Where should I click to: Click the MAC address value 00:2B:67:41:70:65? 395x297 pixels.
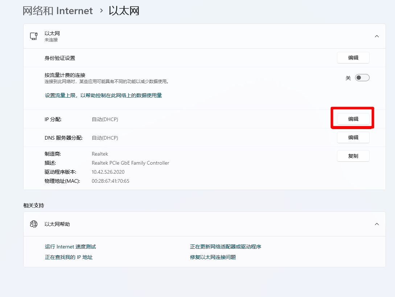point(110,181)
